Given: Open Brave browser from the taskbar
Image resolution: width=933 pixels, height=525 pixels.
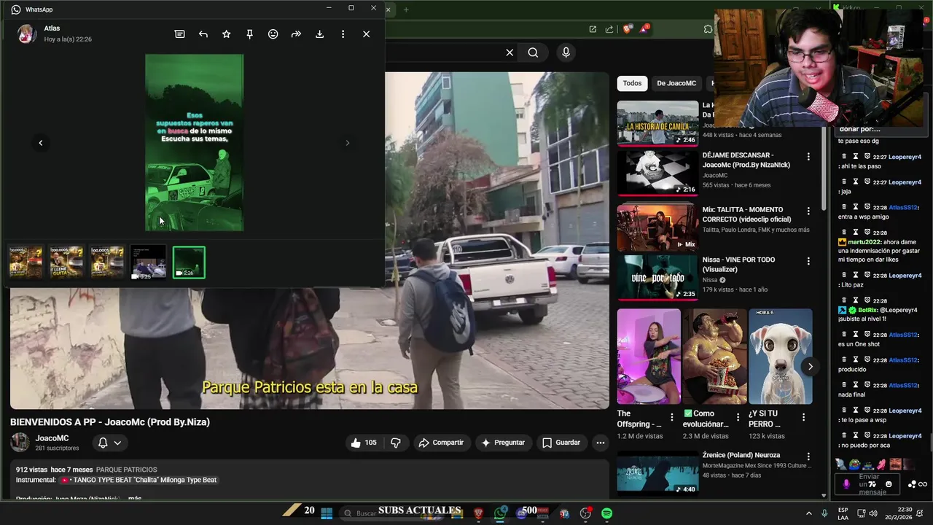Looking at the screenshot, I should pos(478,513).
